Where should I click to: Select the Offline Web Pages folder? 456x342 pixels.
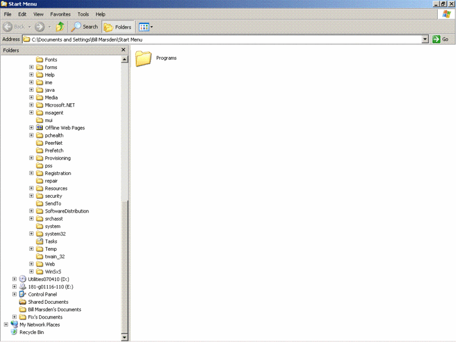click(x=64, y=128)
